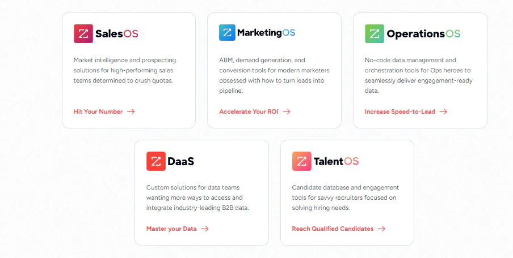Click the arrow after Increase Speed-to-Lead
This screenshot has height=258, width=513.
pyautogui.click(x=443, y=111)
